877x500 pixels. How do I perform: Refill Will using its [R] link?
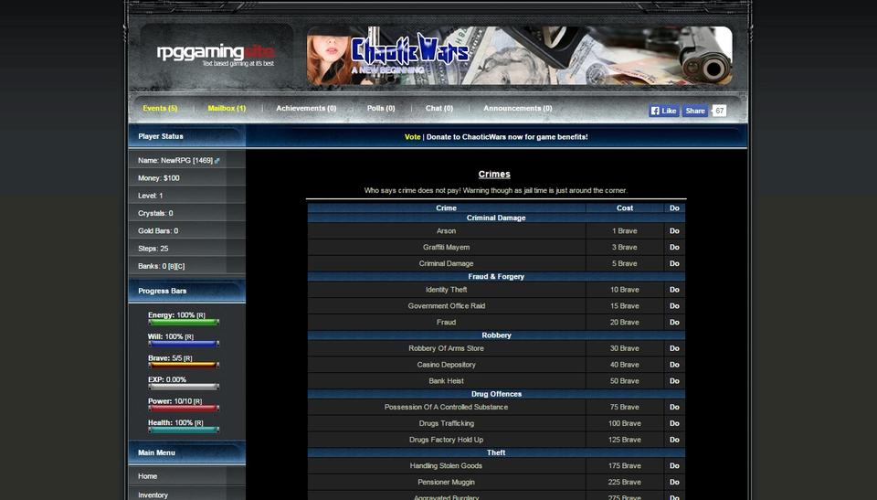(189, 337)
